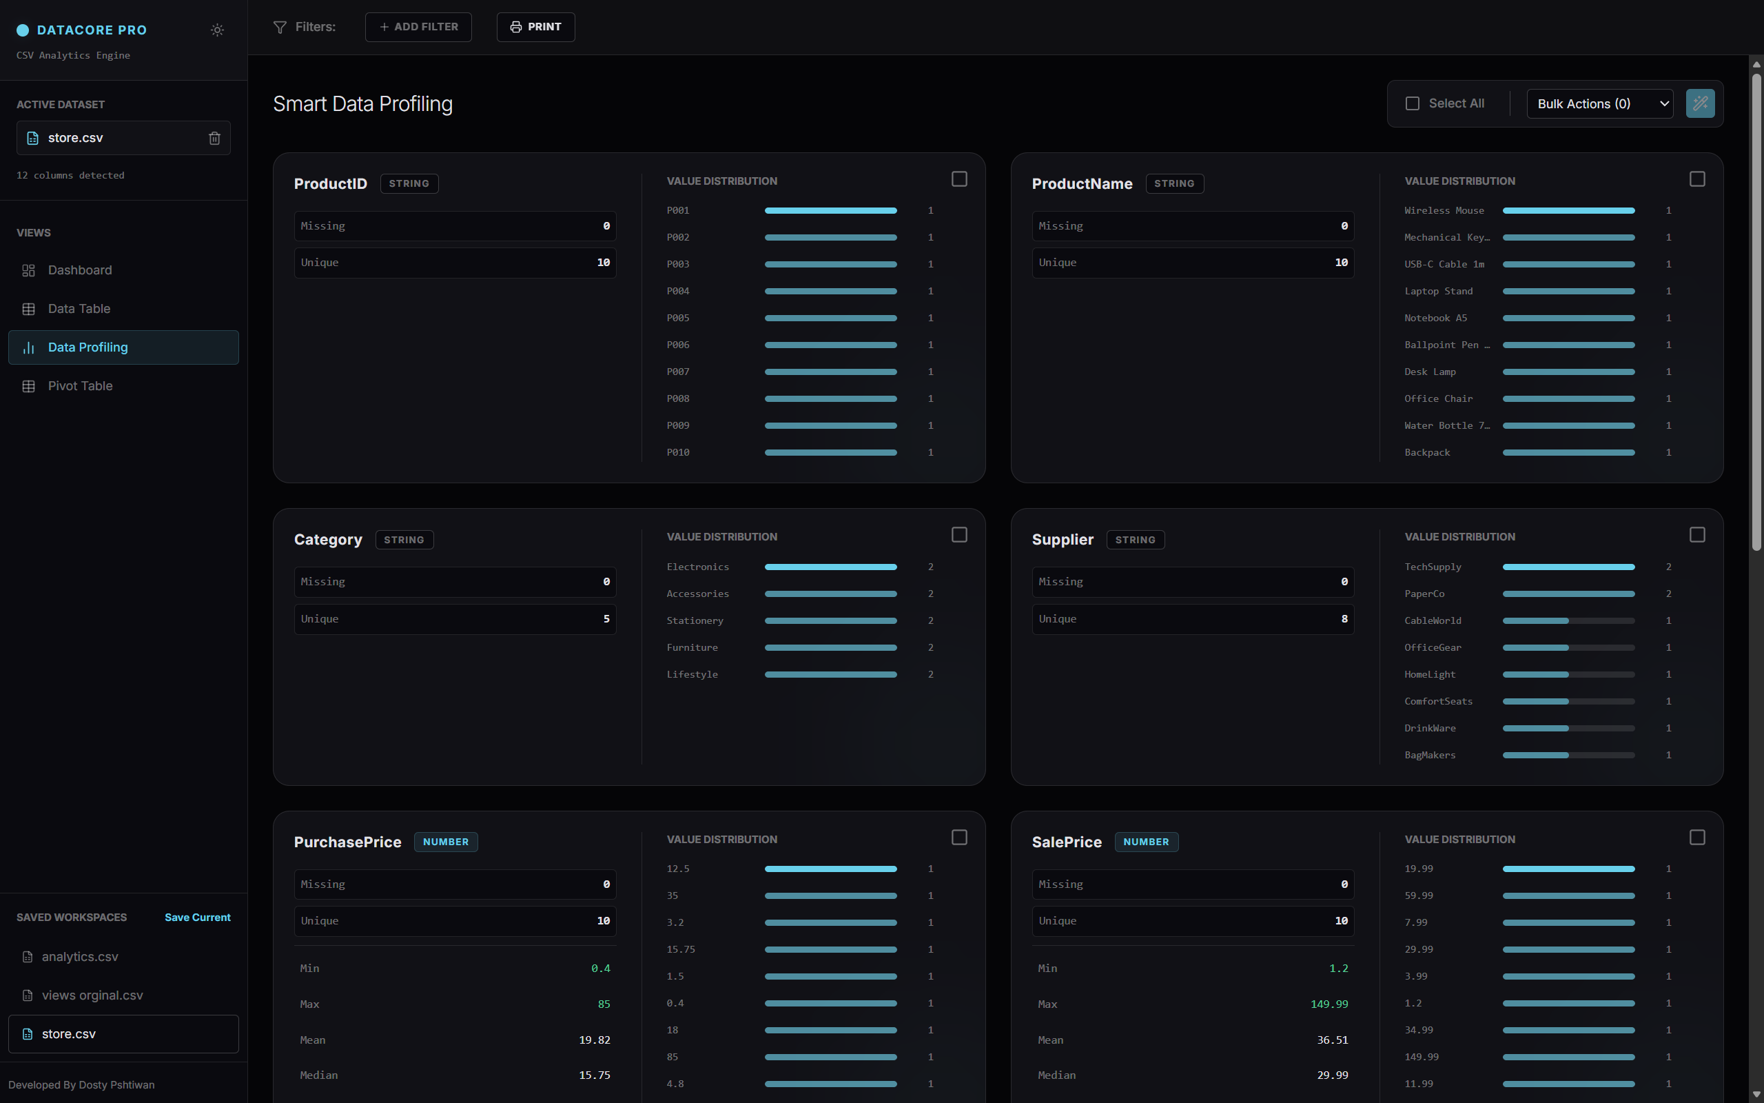The image size is (1764, 1103).
Task: Select the PurchasePrice column checkbox
Action: (959, 838)
